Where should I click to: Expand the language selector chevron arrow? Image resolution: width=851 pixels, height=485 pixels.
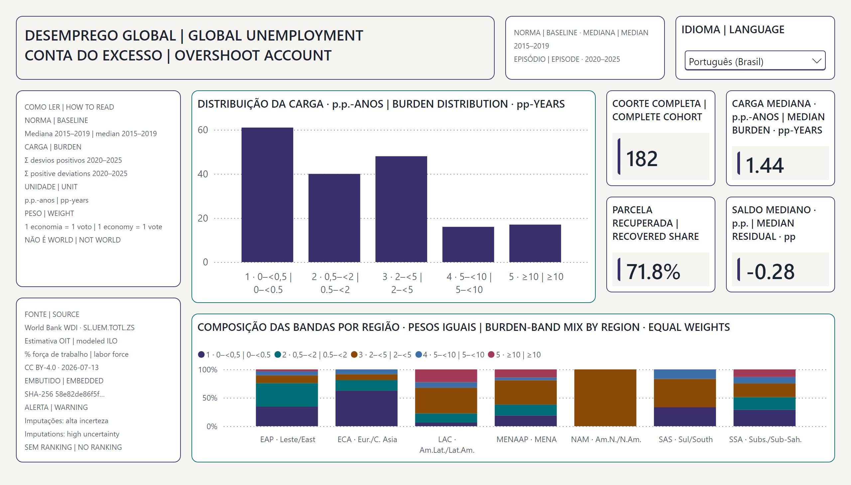(816, 61)
